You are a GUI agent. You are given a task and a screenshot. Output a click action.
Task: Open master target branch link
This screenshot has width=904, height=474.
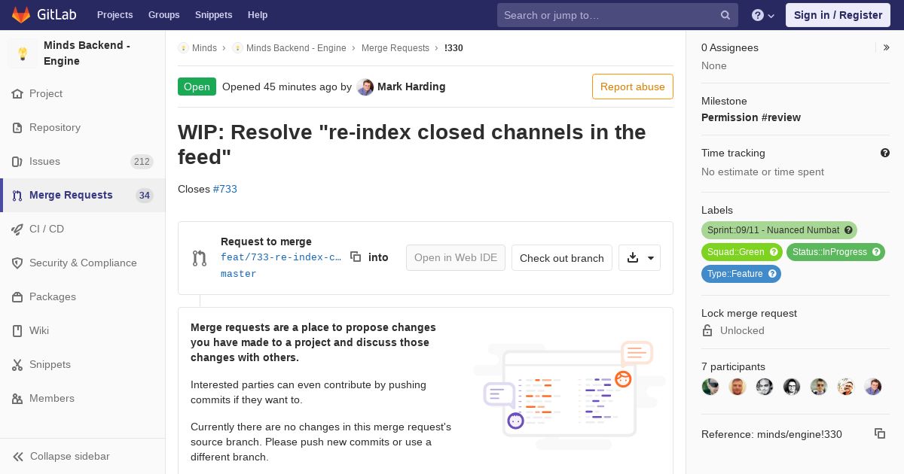coord(239,274)
